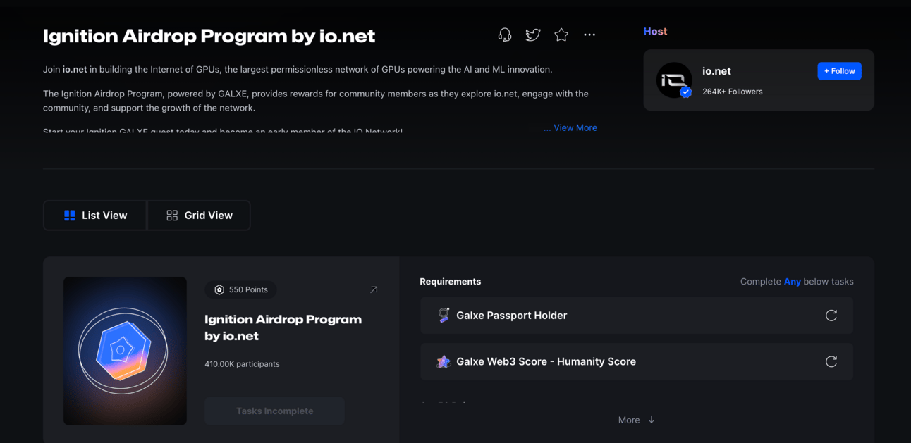
Task: Open campaign card via diagonal arrow icon
Action: 374,289
